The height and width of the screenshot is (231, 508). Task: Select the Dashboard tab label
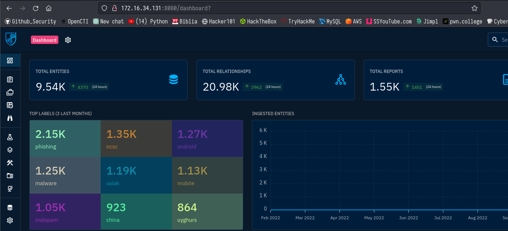44,40
